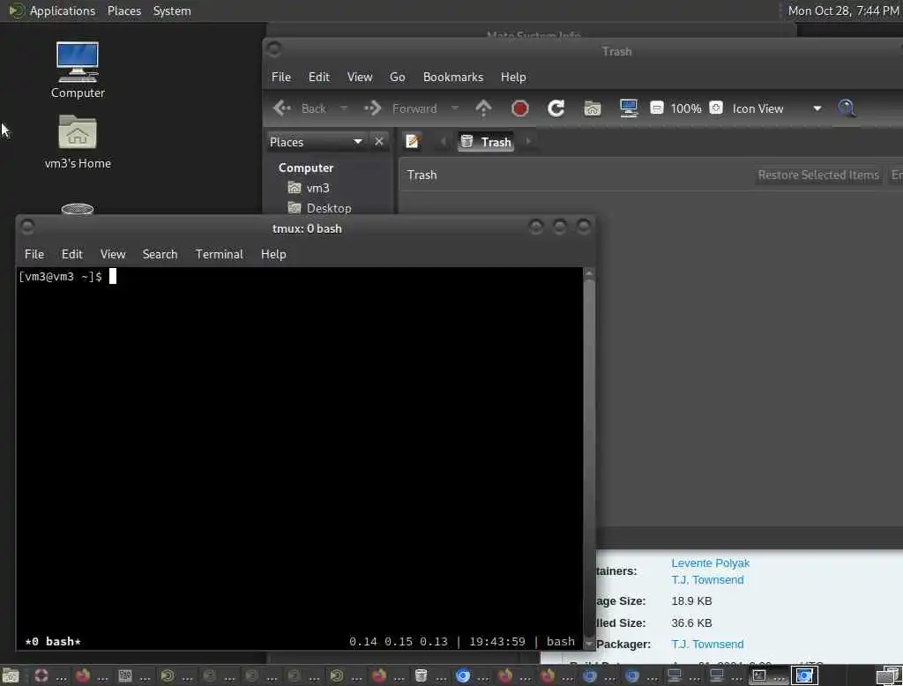Screen dimensions: 903x686
Task: Click Show Desktop icon in bottom panel
Action: click(11, 675)
